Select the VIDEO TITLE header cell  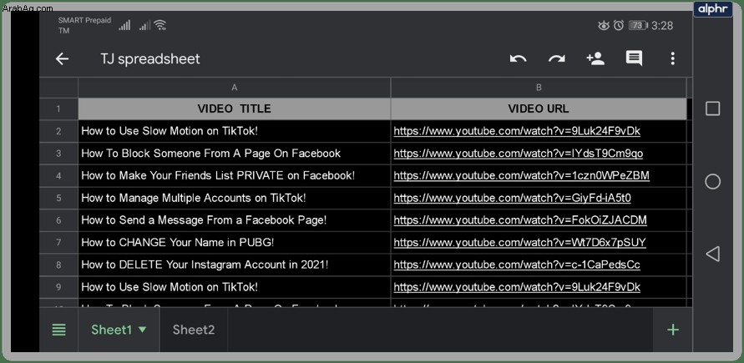coord(235,109)
